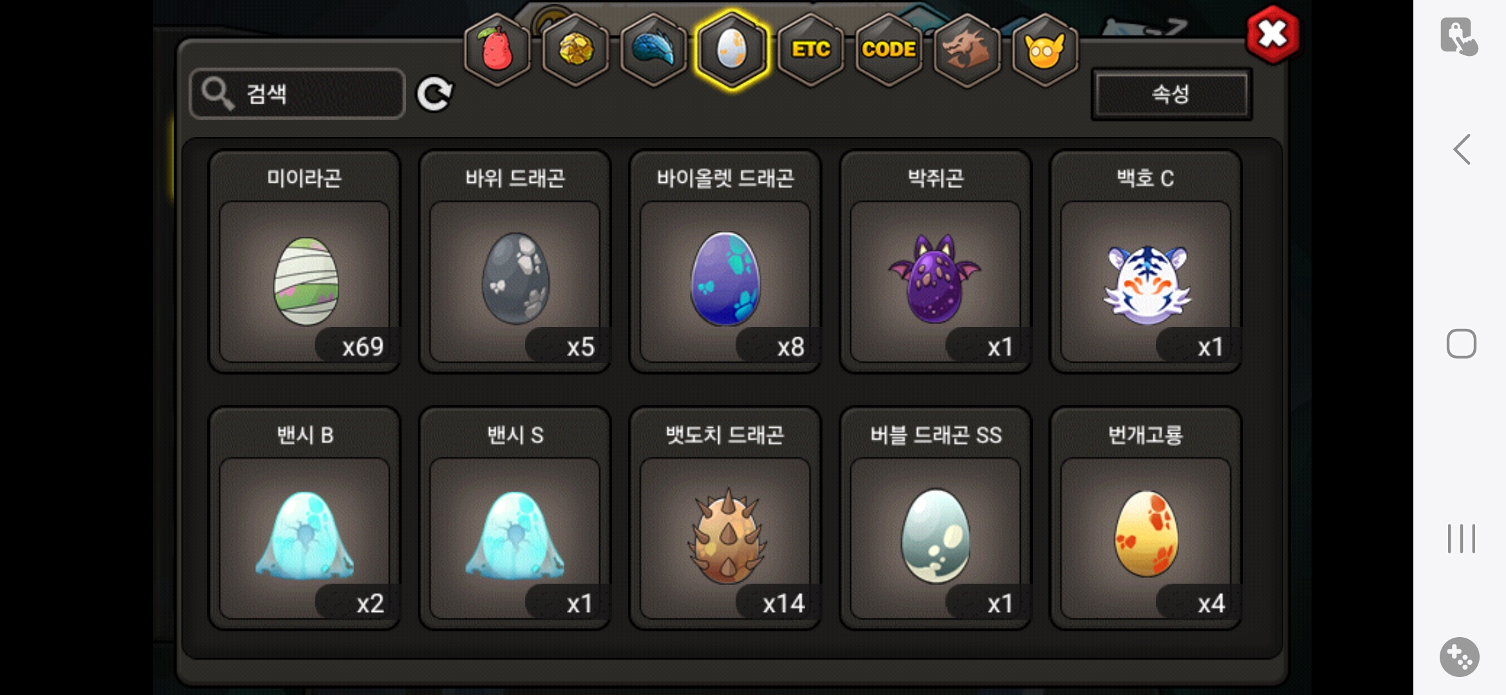Select the 번개고룡 orange spotted egg
Image resolution: width=1506 pixels, height=695 pixels.
1146,518
